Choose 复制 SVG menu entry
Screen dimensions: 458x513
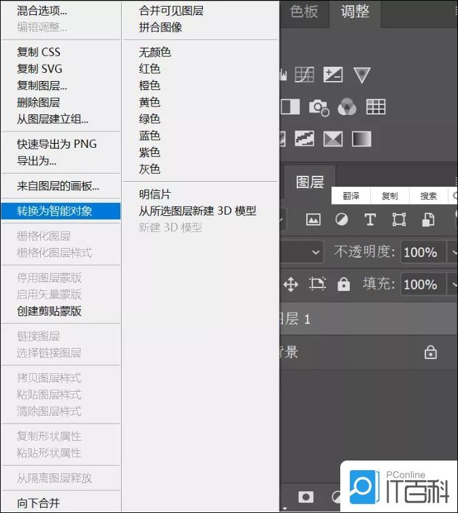tap(39, 69)
